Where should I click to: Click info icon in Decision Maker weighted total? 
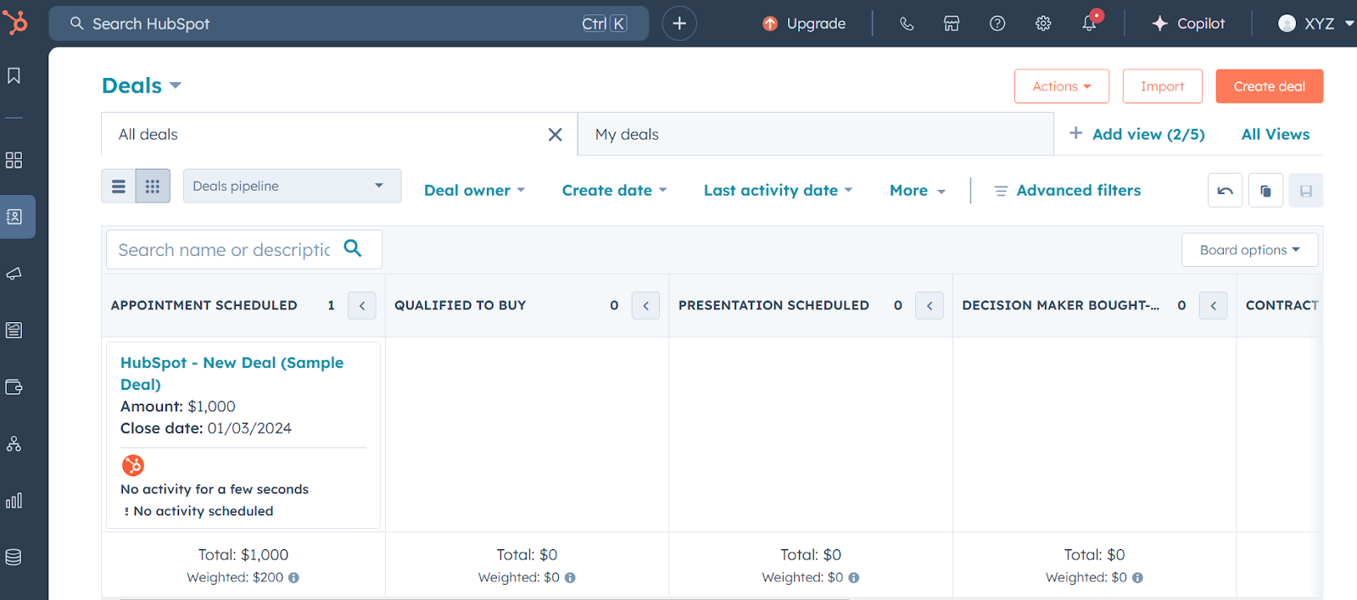pyautogui.click(x=1137, y=578)
